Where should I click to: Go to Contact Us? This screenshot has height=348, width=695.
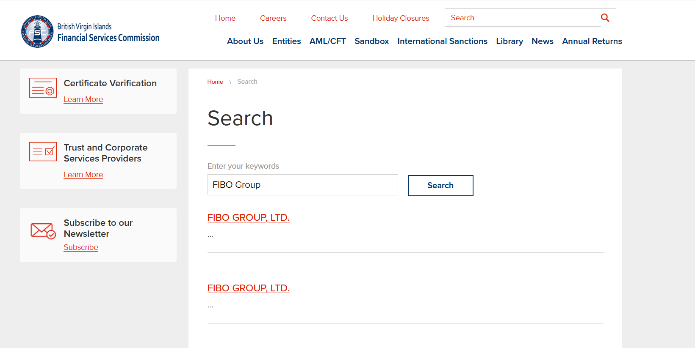click(330, 18)
